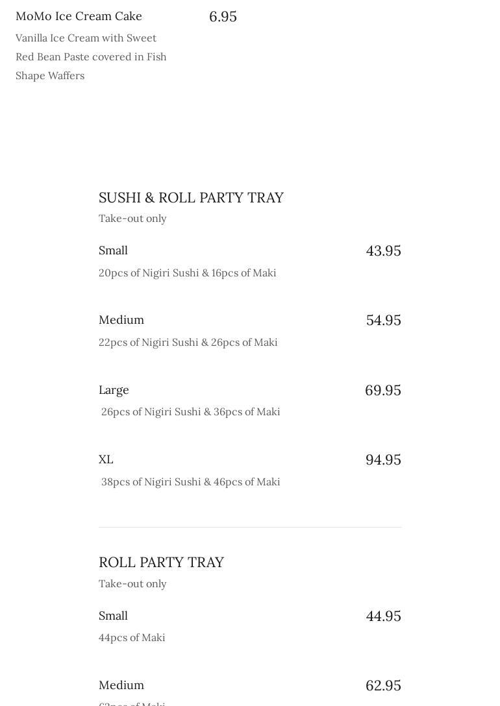Select the XL tray option
500x706 pixels.
tap(106, 459)
